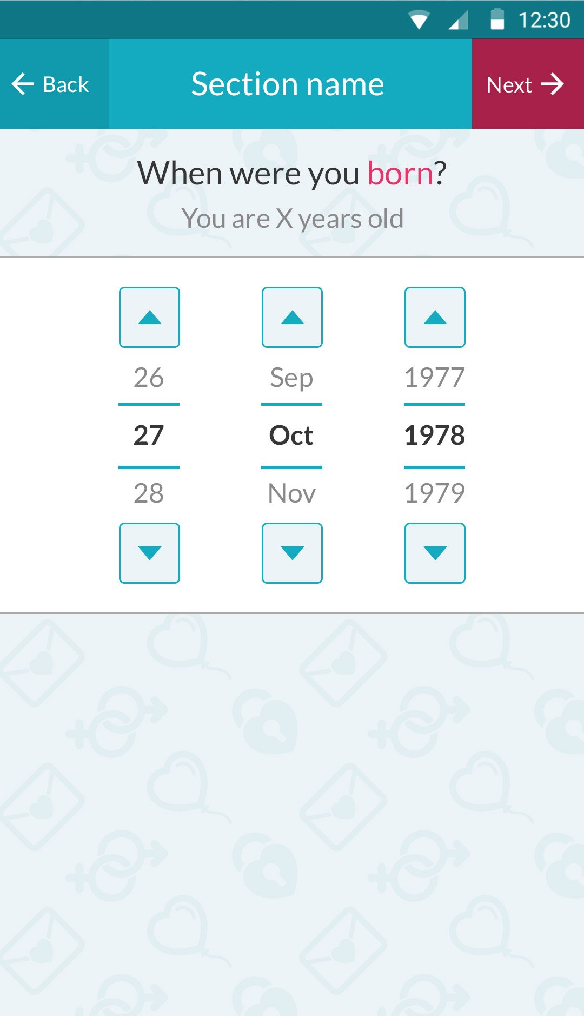The image size is (584, 1016).
Task: Select day 26 in the picker
Action: pyautogui.click(x=149, y=377)
